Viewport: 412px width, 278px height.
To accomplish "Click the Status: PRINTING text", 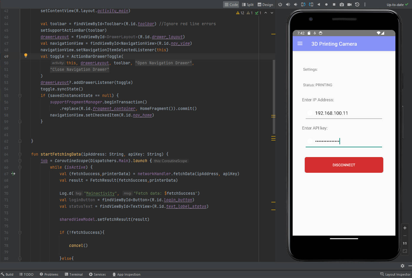I will coord(318,85).
